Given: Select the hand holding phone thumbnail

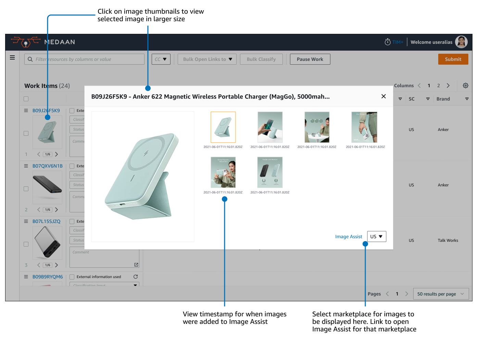Looking at the screenshot, I should 270,127.
